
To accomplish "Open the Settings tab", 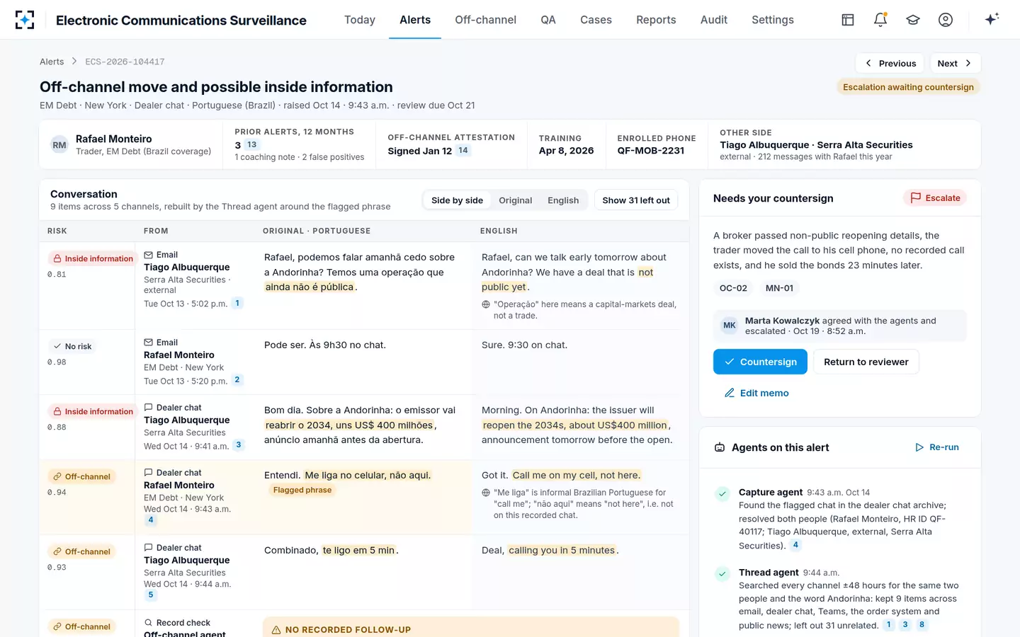I will (773, 20).
